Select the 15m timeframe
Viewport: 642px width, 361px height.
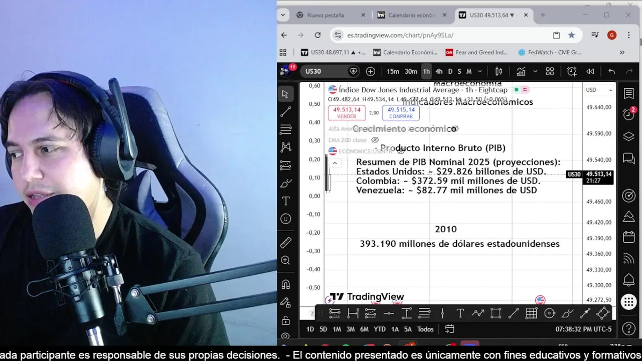tap(393, 71)
